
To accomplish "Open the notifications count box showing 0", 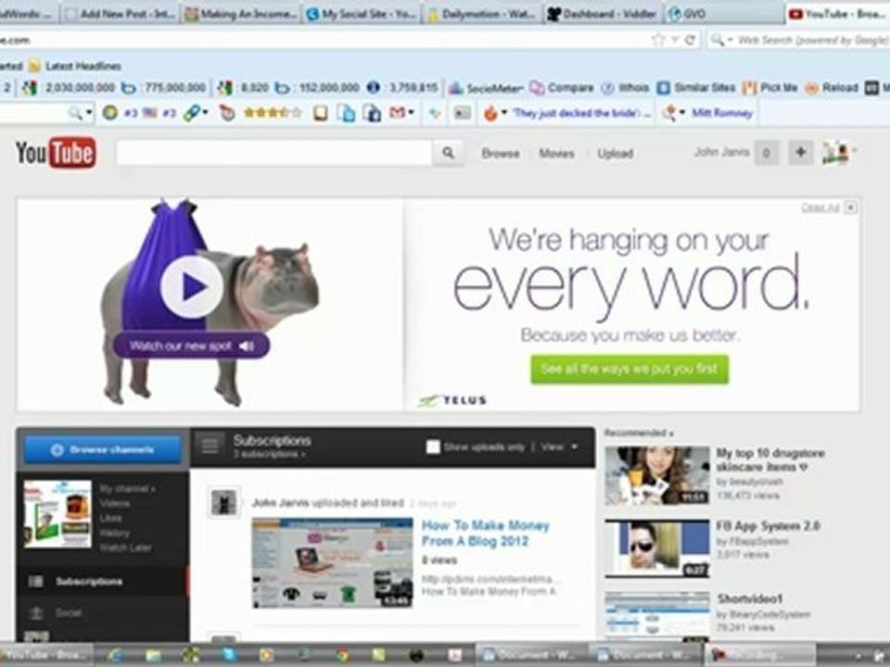I will [767, 153].
